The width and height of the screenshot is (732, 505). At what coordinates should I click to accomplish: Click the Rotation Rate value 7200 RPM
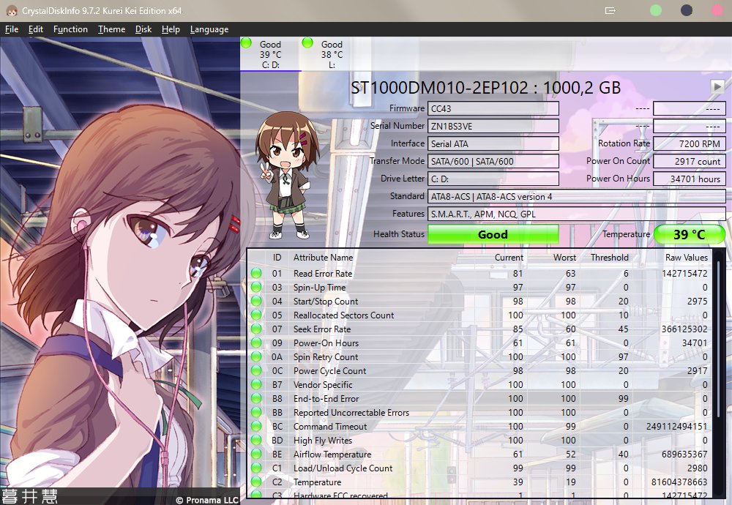[689, 143]
